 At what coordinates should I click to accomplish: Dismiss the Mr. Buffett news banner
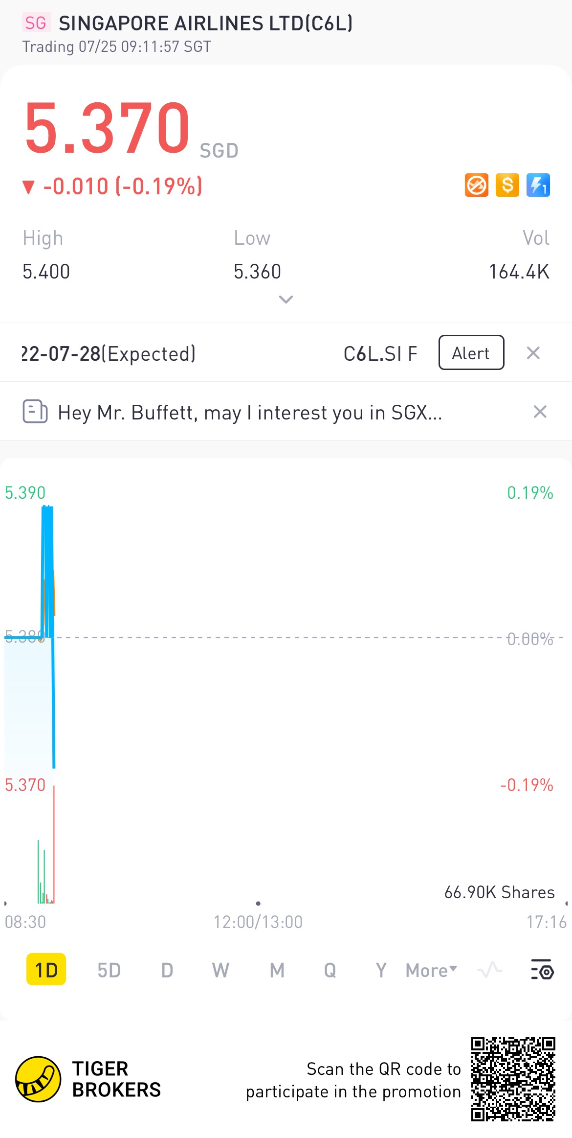[x=540, y=412]
